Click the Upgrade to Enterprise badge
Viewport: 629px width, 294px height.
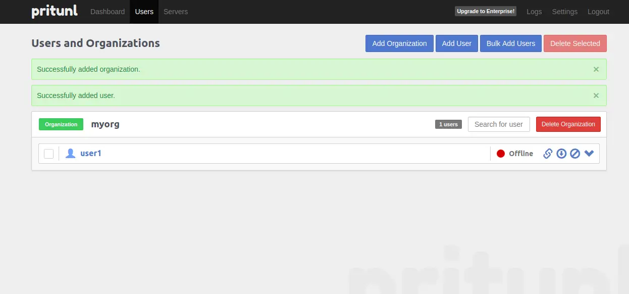pyautogui.click(x=486, y=11)
